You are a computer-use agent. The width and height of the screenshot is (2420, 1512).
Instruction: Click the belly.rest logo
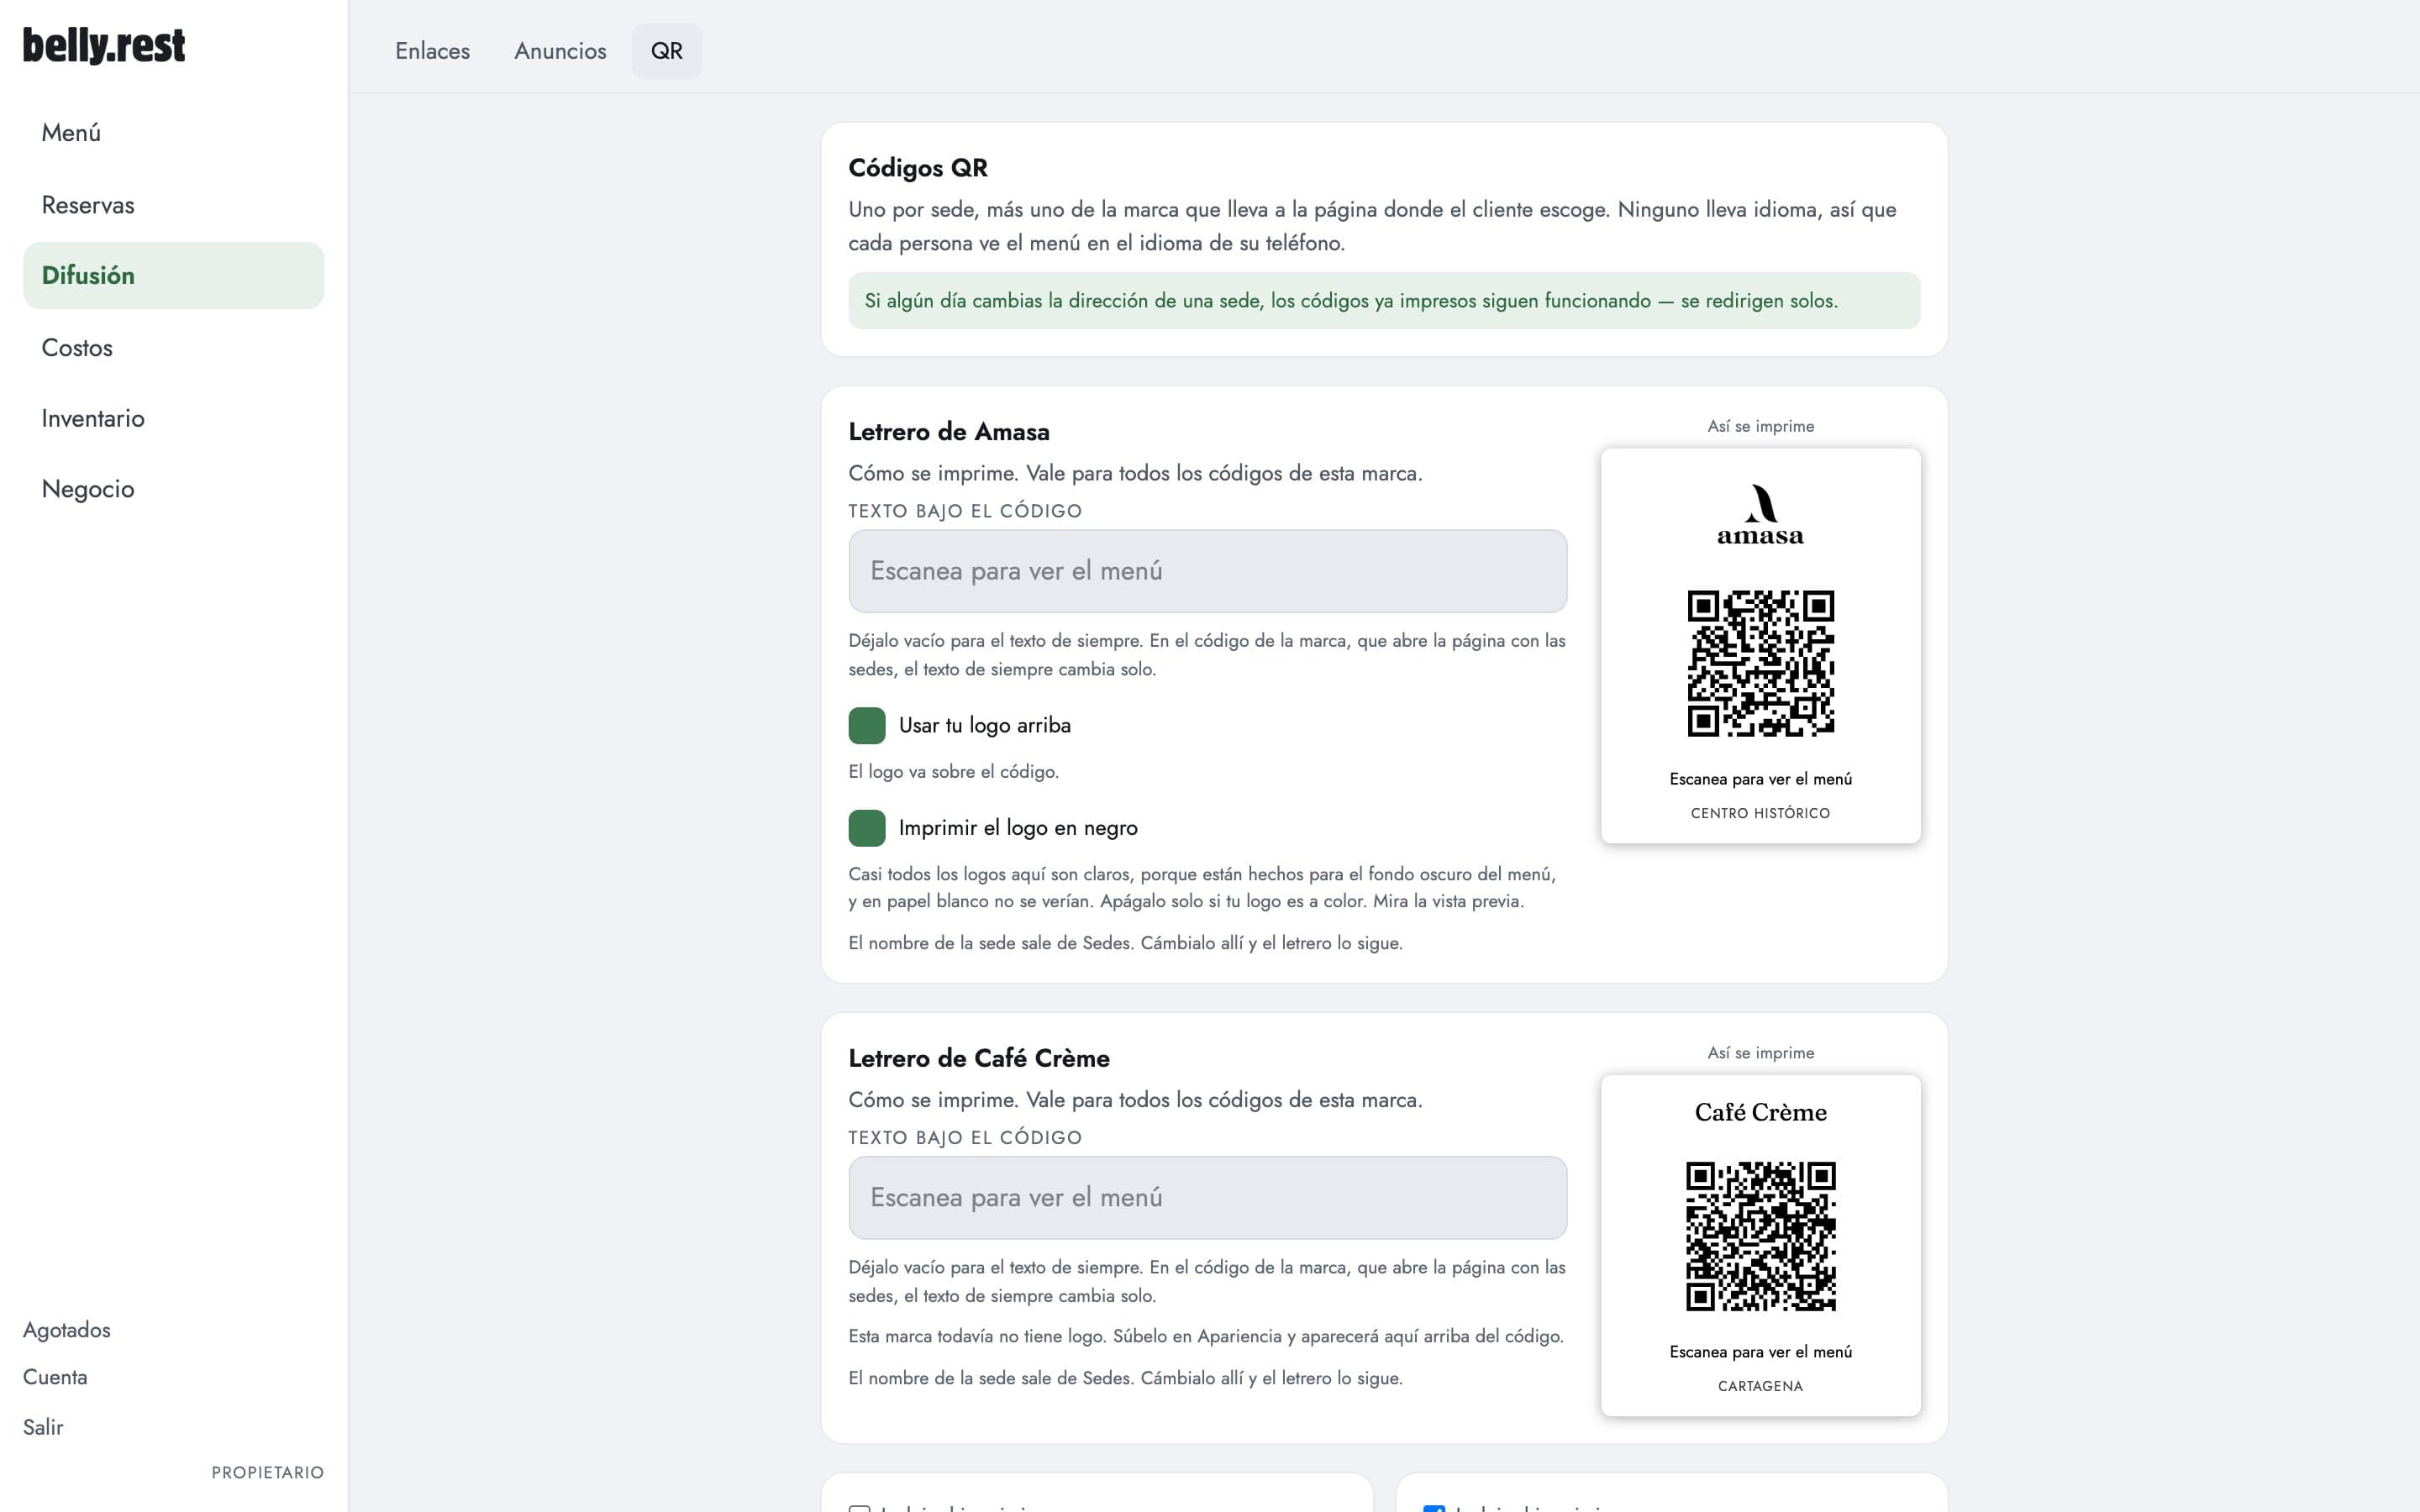pos(104,46)
